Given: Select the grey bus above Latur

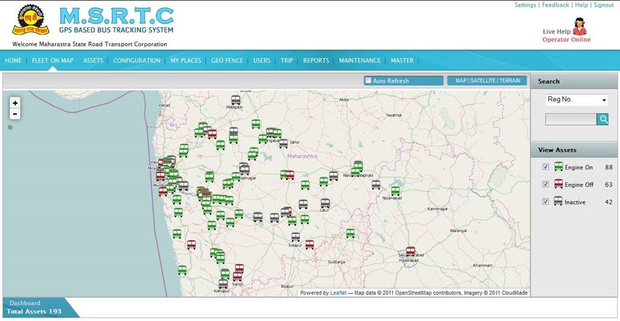Looking at the screenshot, I should pyautogui.click(x=325, y=203).
